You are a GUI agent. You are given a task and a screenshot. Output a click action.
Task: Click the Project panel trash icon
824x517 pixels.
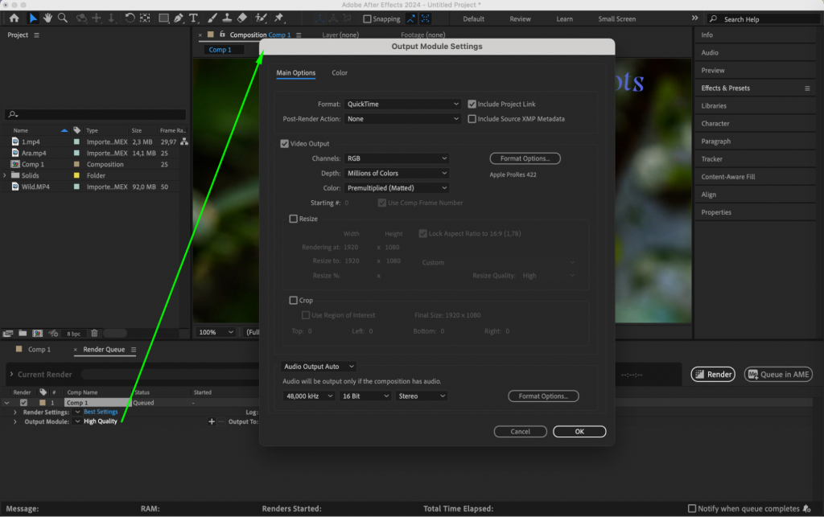click(94, 332)
